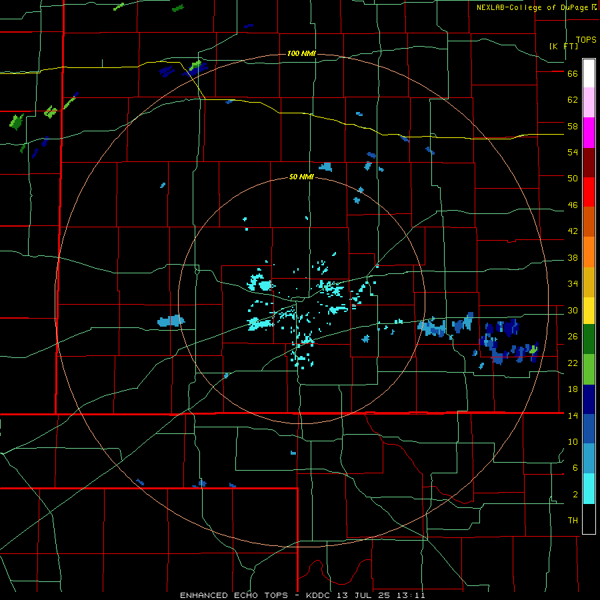Click the '14' legend value

click(573, 415)
